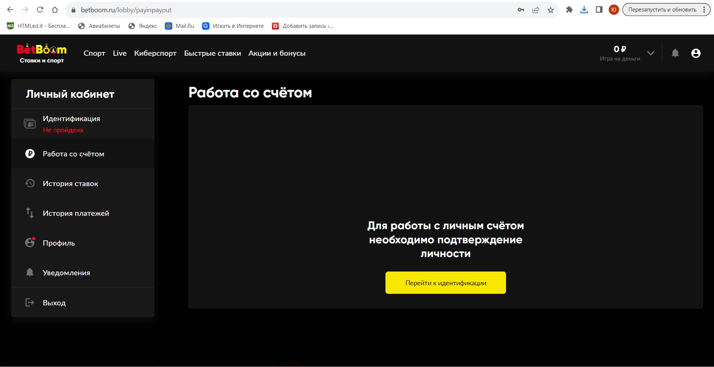Toggle the browser side panel
The image size is (714, 367).
[x=599, y=10]
